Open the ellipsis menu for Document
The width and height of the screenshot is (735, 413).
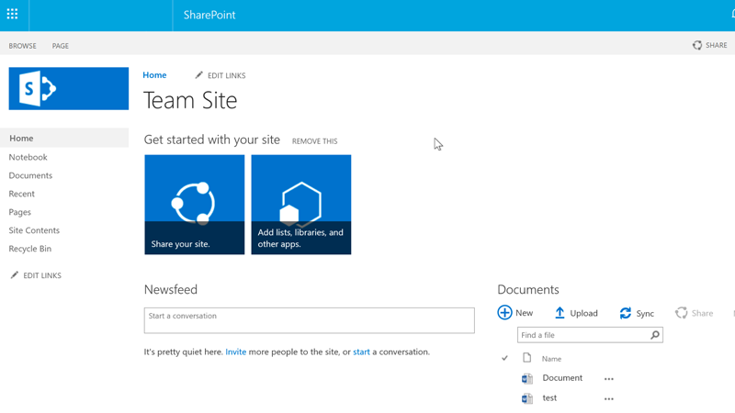pos(608,379)
